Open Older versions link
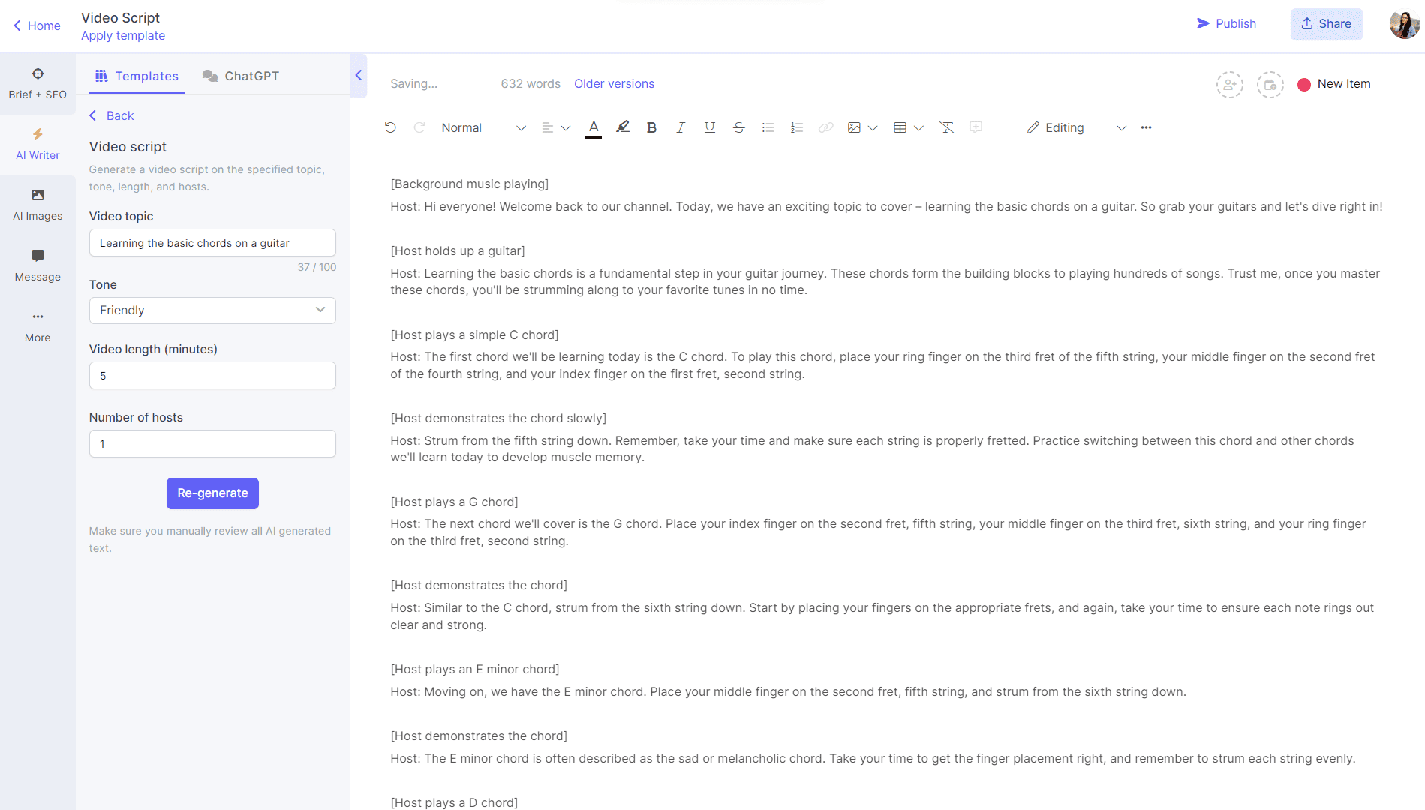1425x810 pixels. (614, 83)
